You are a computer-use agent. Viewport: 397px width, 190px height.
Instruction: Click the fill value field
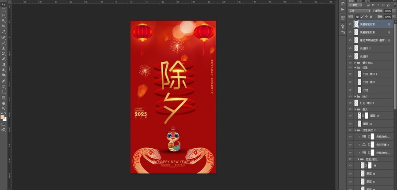pos(388,17)
